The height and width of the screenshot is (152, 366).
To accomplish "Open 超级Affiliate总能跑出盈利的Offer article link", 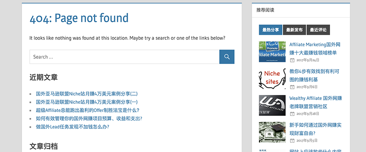I will [x=87, y=110].
